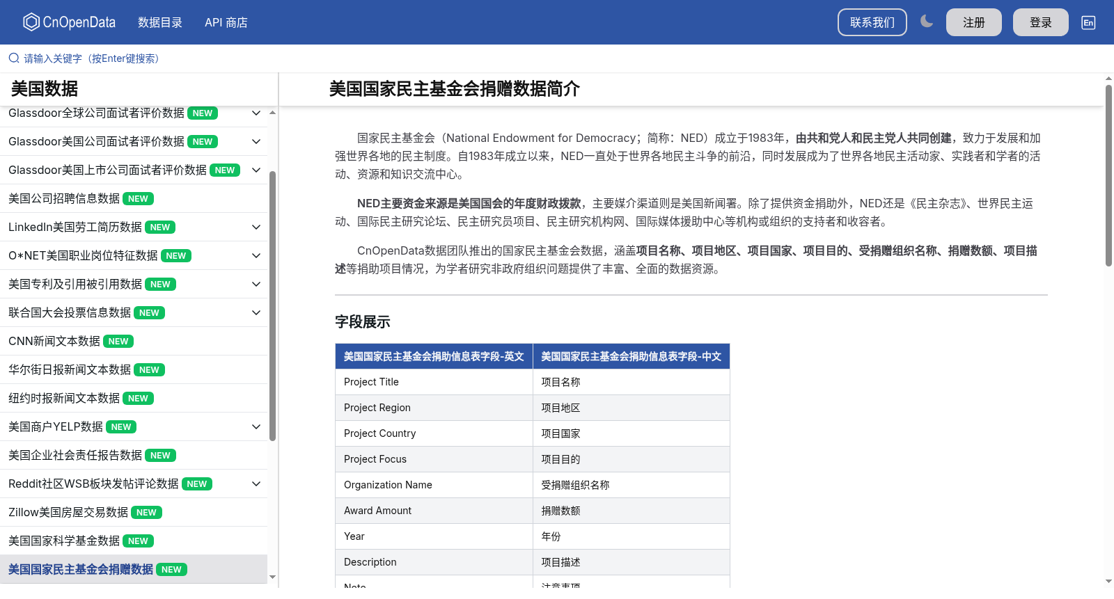The height and width of the screenshot is (599, 1114).
Task: Click 项目描述 table cell
Action: tap(631, 562)
